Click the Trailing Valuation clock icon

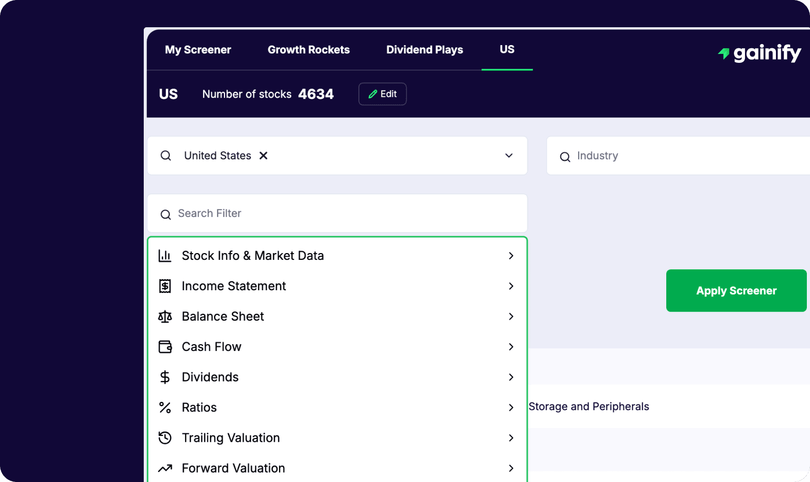[x=165, y=438]
